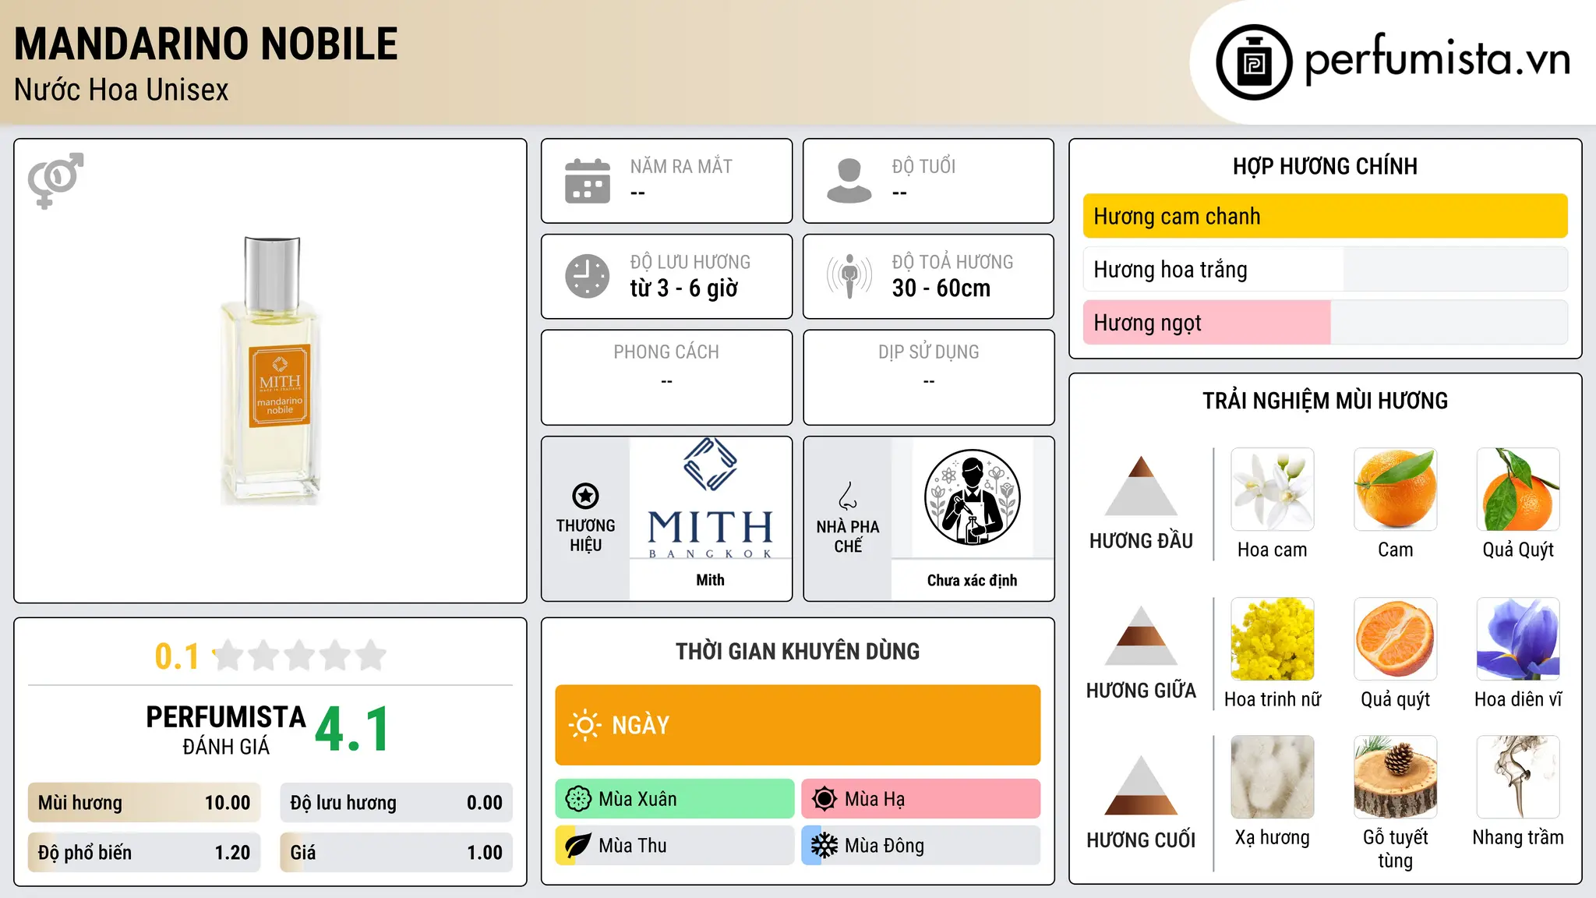The height and width of the screenshot is (898, 1596).
Task: Click the unisex gender symbol icon
Action: coord(55,180)
